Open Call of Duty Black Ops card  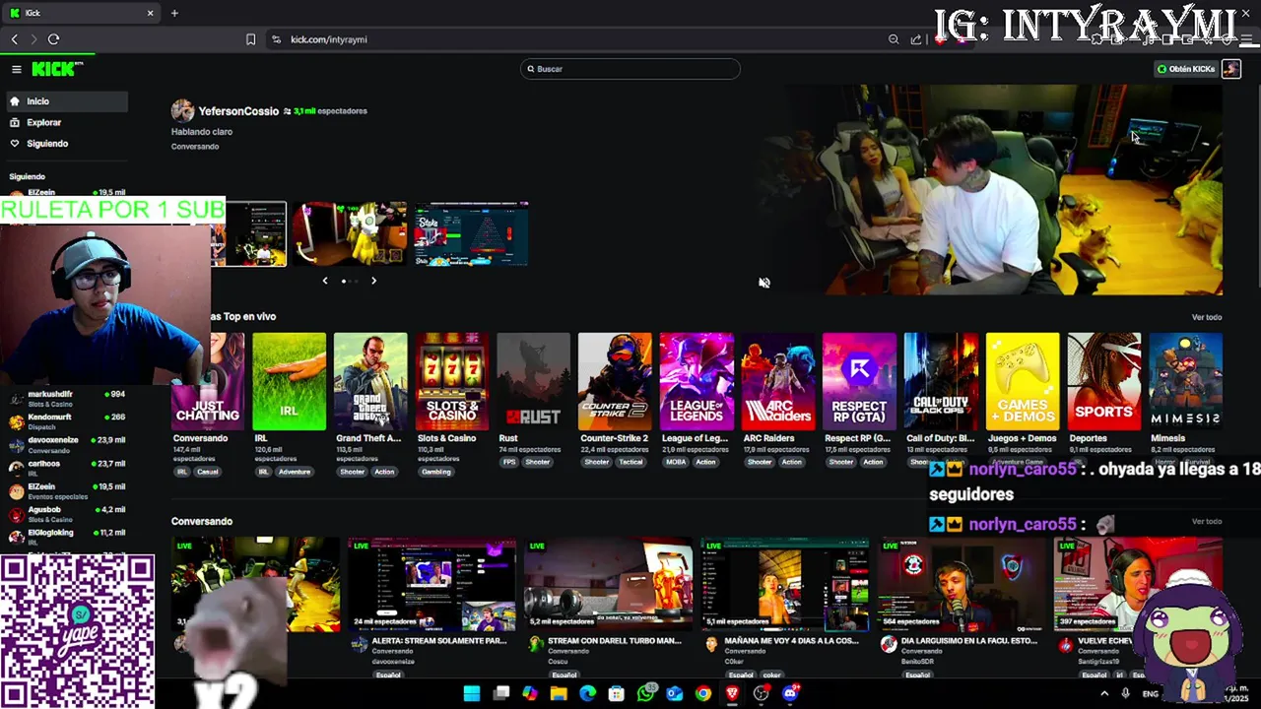click(941, 382)
